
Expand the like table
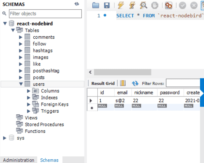click(x=21, y=64)
